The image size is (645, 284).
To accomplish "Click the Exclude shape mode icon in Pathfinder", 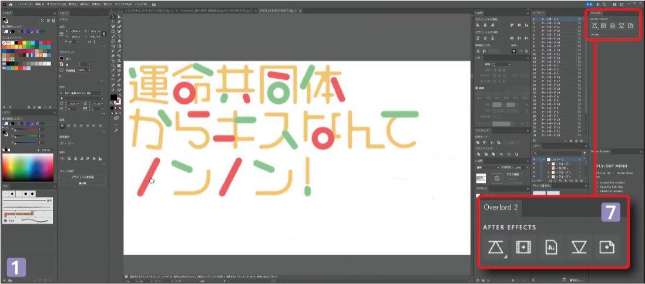I will 499,143.
